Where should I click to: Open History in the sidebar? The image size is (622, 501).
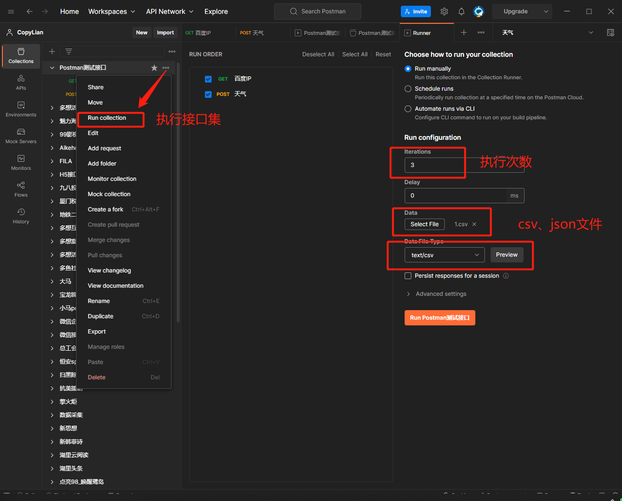coord(21,216)
